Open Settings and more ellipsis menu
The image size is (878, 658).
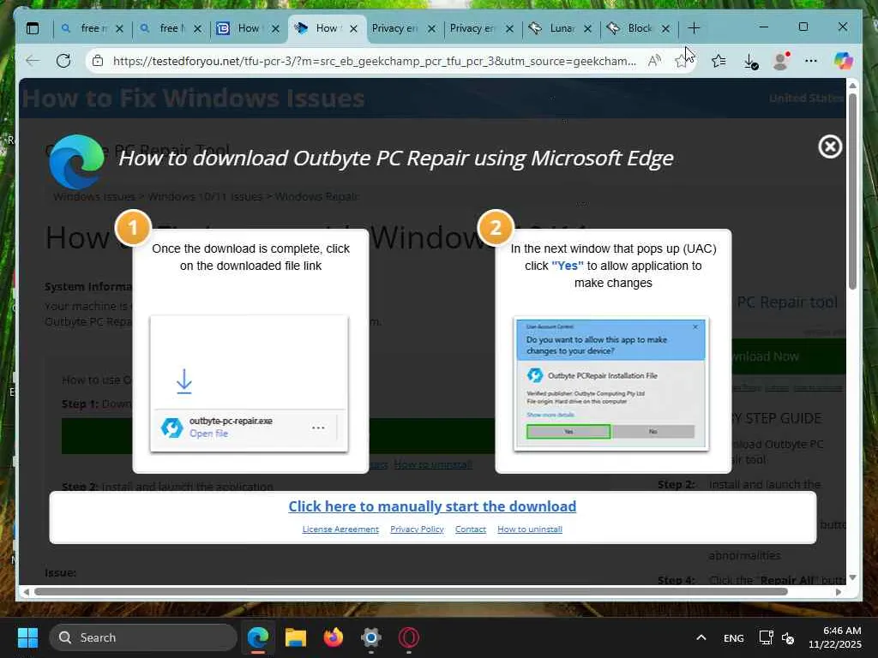[811, 61]
